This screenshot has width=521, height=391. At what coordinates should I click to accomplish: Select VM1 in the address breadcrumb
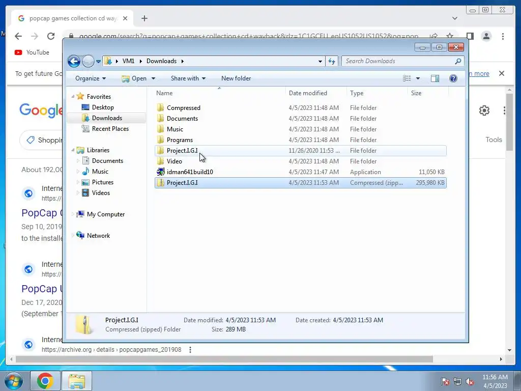(128, 61)
